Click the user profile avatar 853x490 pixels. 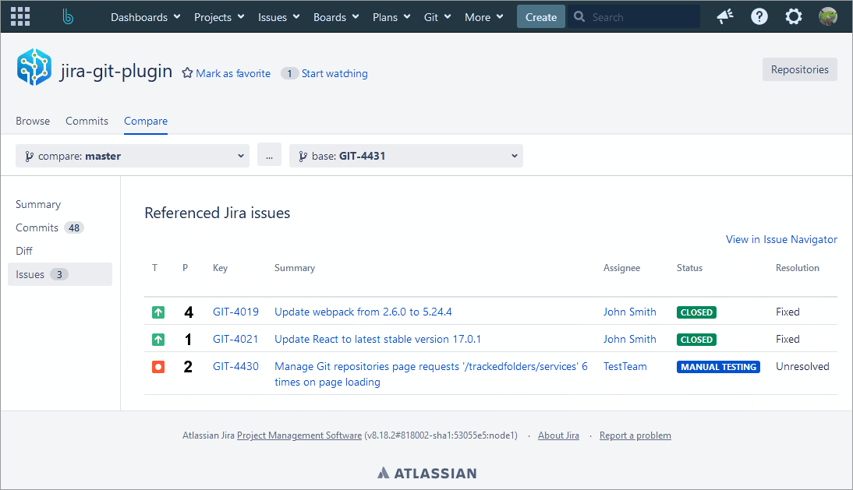[827, 16]
